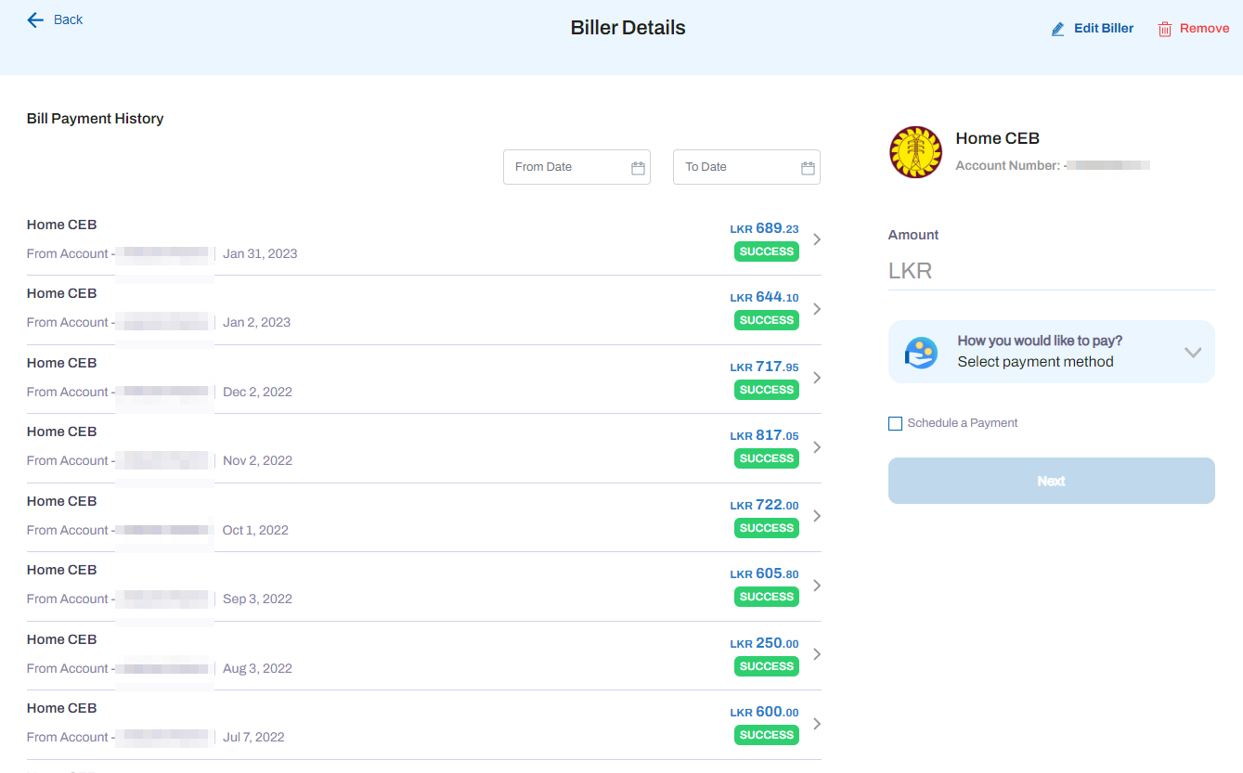
Task: Click the Sep 3, 2022 date text
Action: (x=258, y=599)
